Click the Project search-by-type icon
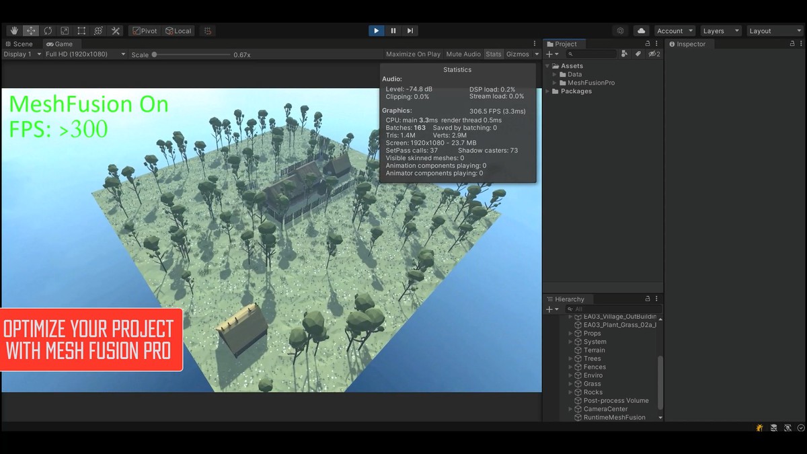807x454 pixels. click(x=624, y=54)
